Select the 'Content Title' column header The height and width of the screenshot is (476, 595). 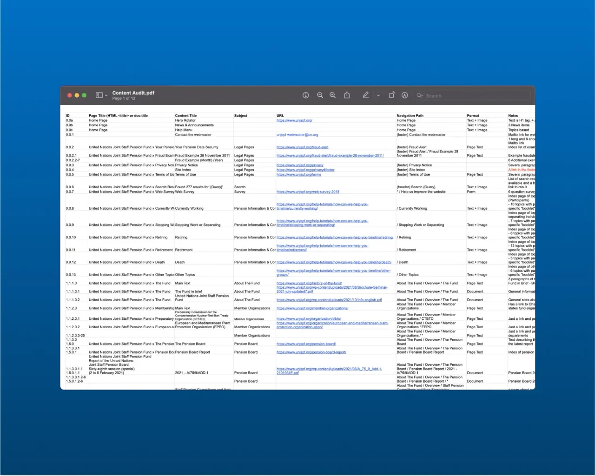186,116
